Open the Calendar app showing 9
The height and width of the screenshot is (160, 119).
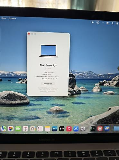click(25, 129)
